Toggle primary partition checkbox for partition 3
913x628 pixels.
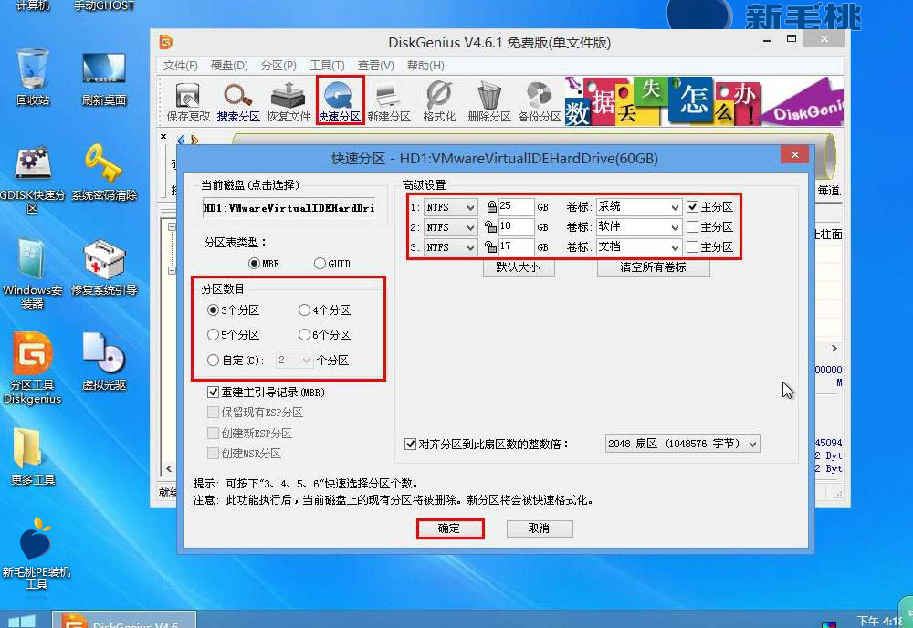[x=692, y=246]
